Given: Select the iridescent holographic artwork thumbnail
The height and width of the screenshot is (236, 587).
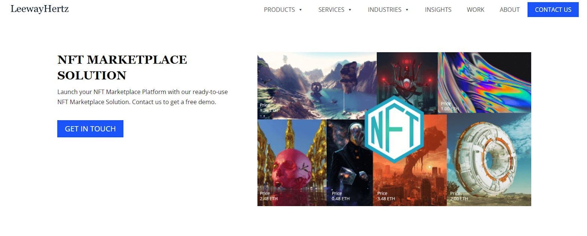Looking at the screenshot, I should coord(484,82).
